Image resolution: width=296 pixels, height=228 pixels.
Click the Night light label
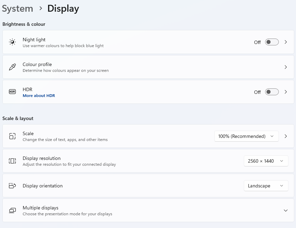34,40
